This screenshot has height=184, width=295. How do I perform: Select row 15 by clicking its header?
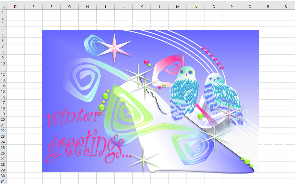tap(3, 91)
